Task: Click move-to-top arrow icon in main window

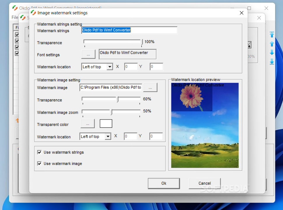Action: coord(272,34)
